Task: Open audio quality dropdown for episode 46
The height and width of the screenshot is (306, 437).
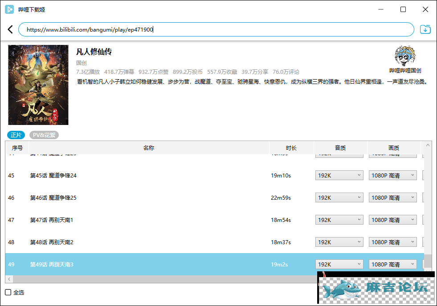Action: [x=339, y=197]
